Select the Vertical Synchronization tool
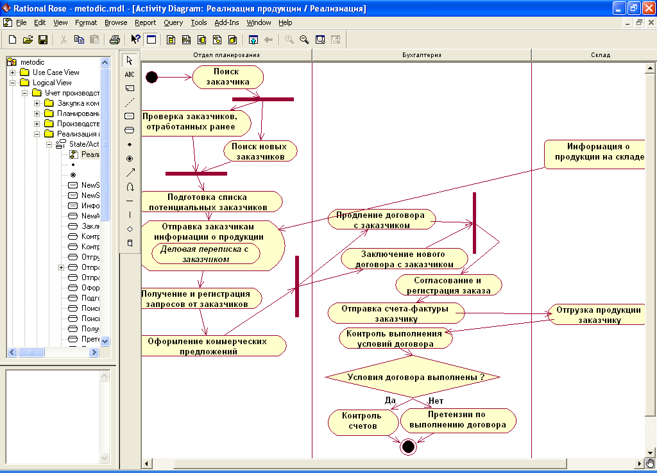Image resolution: width=657 pixels, height=473 pixels. [130, 215]
